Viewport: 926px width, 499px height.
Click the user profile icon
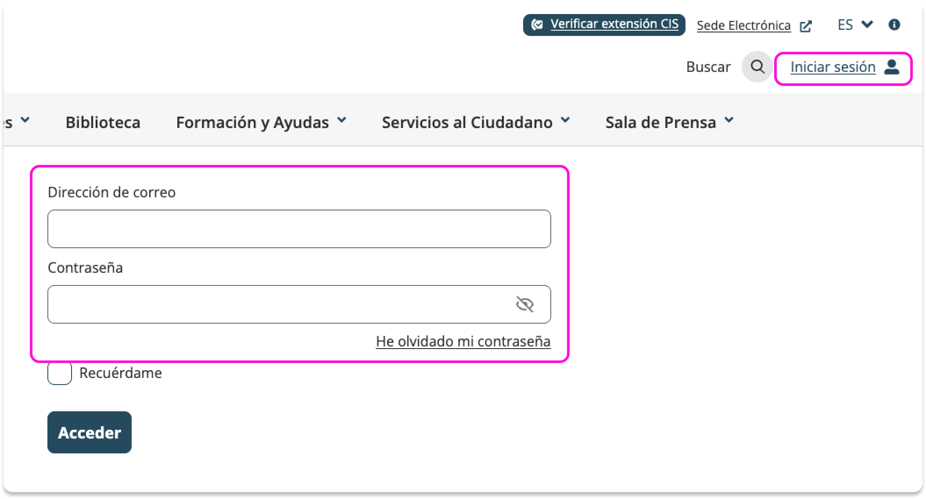point(892,67)
